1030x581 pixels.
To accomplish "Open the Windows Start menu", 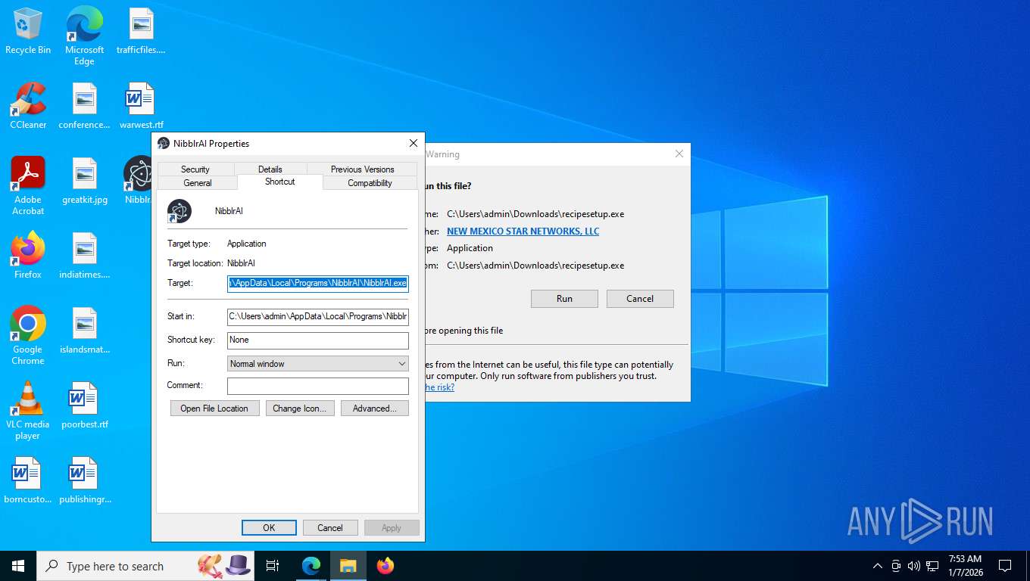I will pyautogui.click(x=18, y=566).
